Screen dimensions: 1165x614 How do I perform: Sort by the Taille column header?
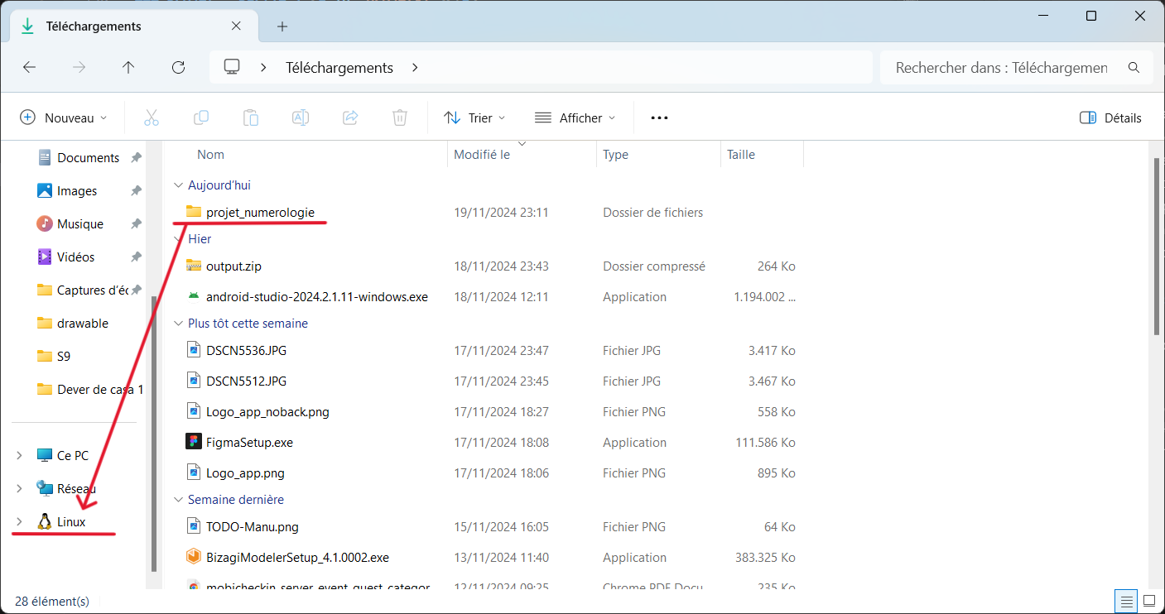click(x=762, y=155)
